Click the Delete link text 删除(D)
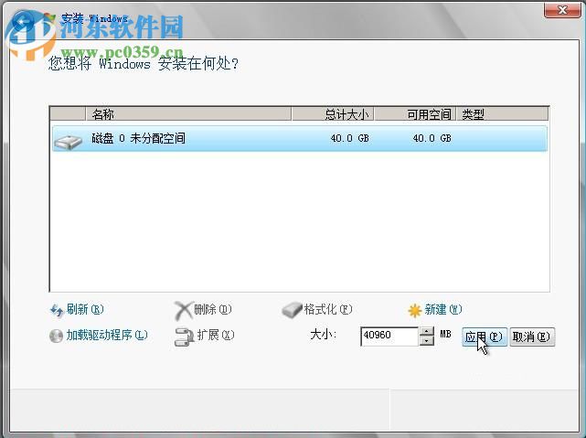This screenshot has width=586, height=438. coord(213,309)
